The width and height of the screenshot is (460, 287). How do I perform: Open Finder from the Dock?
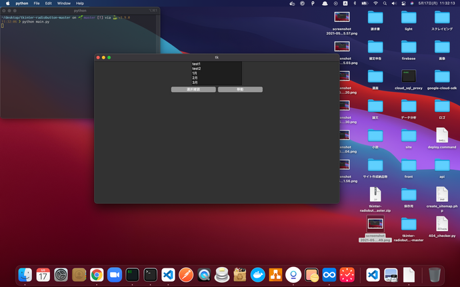(25, 275)
